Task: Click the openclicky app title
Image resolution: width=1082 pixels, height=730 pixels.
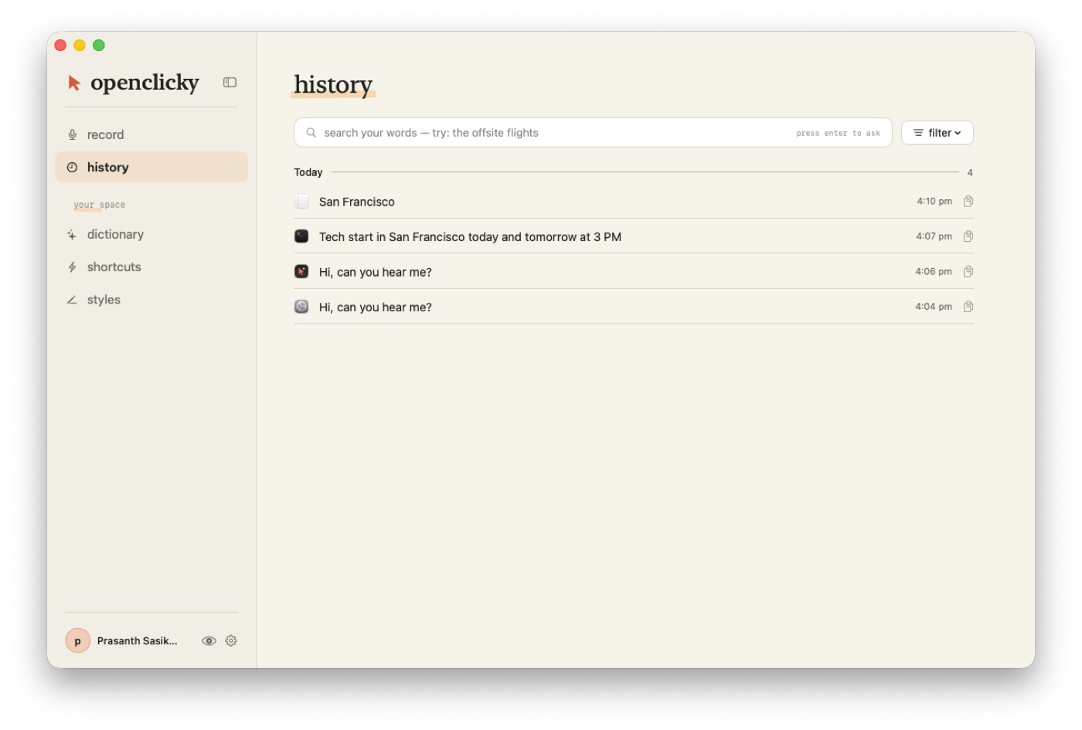Action: coord(145,83)
